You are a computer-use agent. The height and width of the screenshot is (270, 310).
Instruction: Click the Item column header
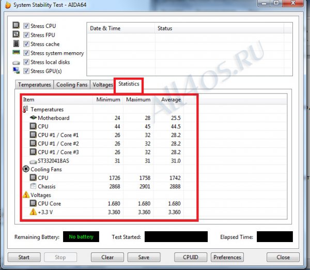click(x=57, y=99)
